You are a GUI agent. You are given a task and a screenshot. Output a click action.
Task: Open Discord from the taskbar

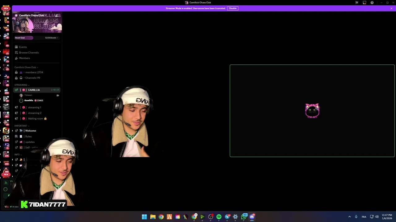[x=252, y=217]
